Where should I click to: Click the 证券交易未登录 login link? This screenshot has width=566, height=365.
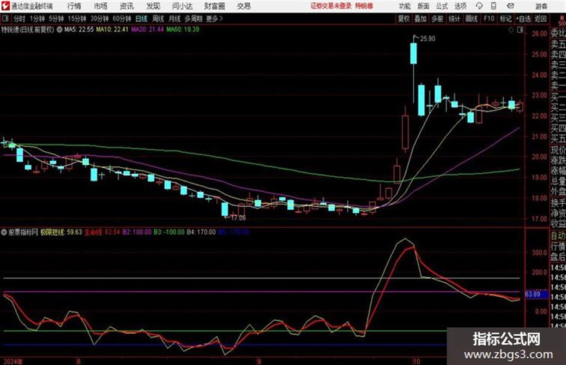[x=331, y=6]
